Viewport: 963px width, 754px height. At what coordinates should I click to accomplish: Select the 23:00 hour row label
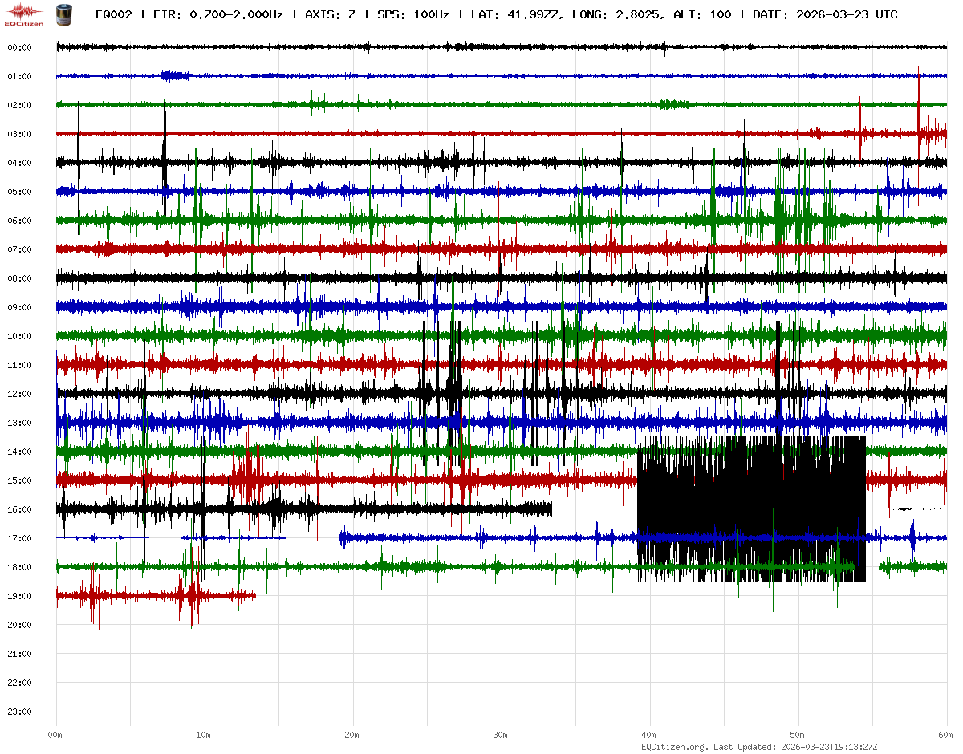(19, 711)
